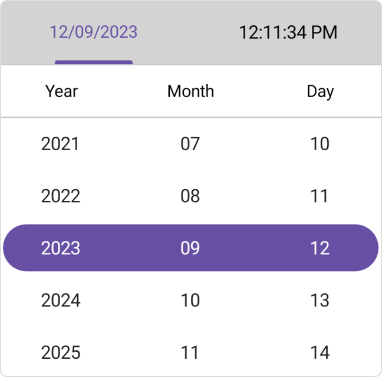Click the Year column header
The height and width of the screenshot is (377, 382).
[61, 91]
